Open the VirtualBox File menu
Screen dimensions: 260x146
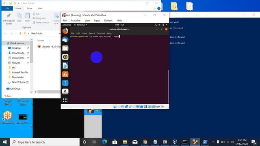coord(65,21)
